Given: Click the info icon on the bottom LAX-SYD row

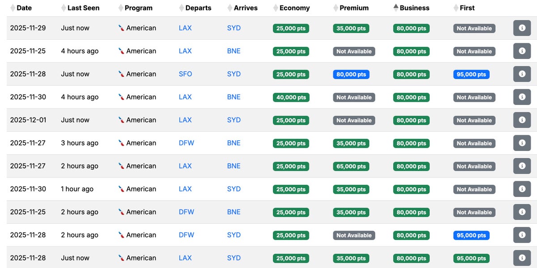Looking at the screenshot, I should tap(522, 258).
